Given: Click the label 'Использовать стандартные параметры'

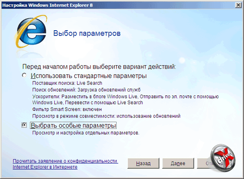Looking at the screenshot, I should 89,76.
